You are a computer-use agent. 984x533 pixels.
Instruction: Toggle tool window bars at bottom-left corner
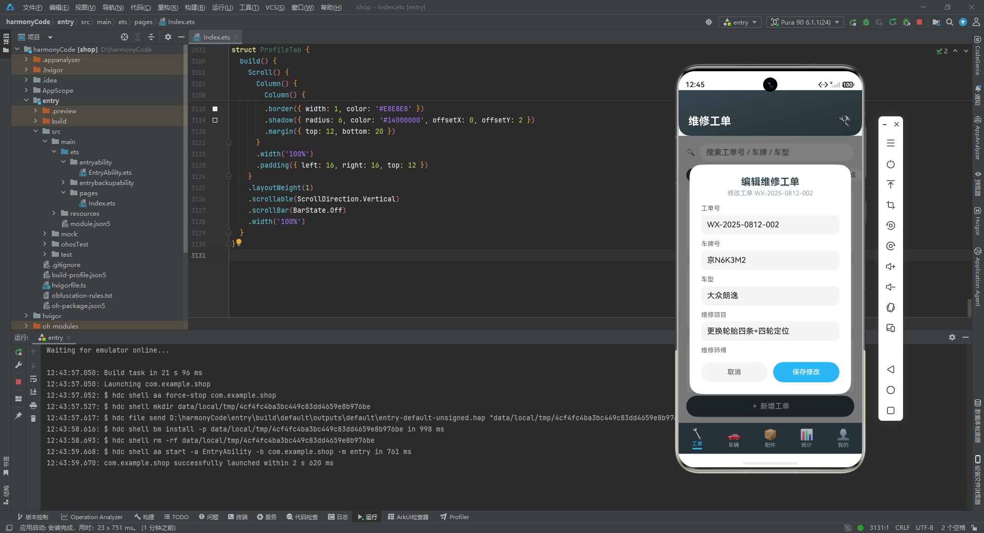click(x=9, y=527)
